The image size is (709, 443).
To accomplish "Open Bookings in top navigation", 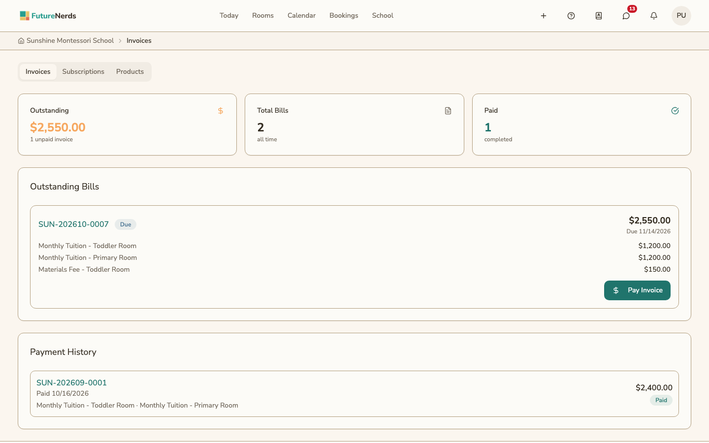I will click(x=344, y=16).
